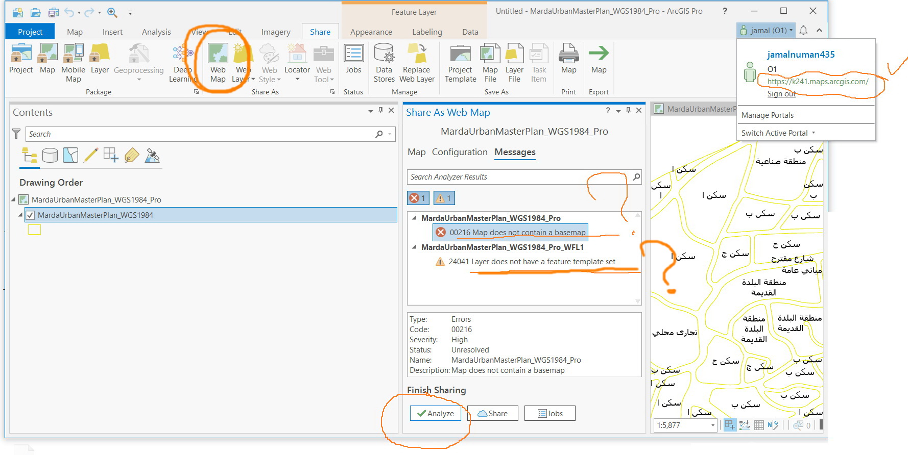Open the Explore zoom tool in title bar
The height and width of the screenshot is (455, 908).
112,12
